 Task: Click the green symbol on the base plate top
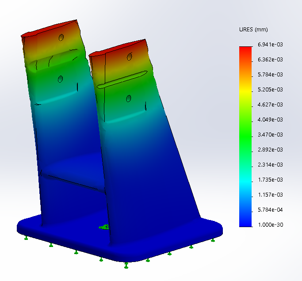point(104,227)
